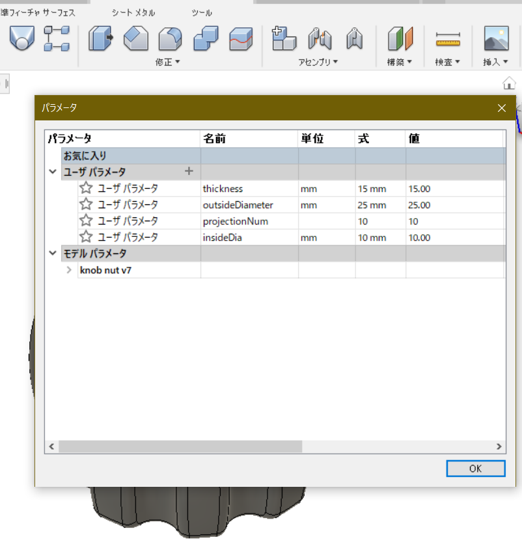
Task: Collapse the モデル パラメータ group
Action: [53, 253]
